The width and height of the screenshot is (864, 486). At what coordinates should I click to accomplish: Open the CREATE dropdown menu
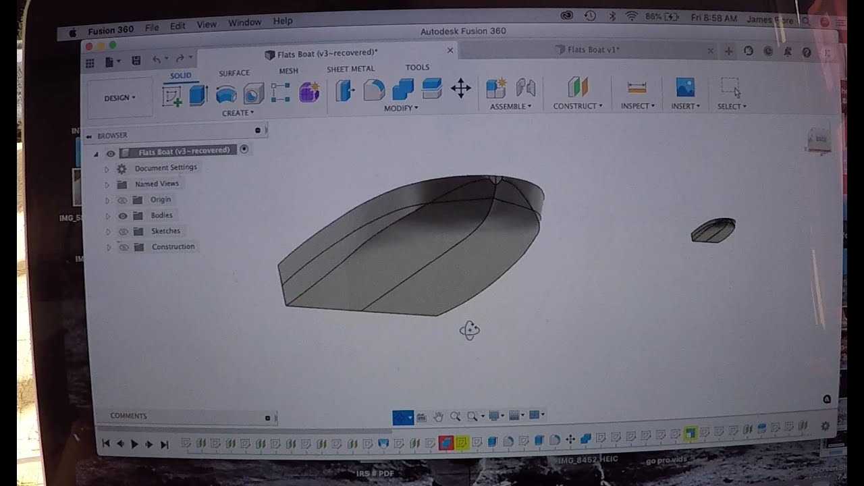[x=238, y=113]
